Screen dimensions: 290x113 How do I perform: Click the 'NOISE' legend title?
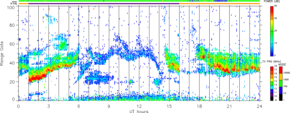(x=282, y=64)
